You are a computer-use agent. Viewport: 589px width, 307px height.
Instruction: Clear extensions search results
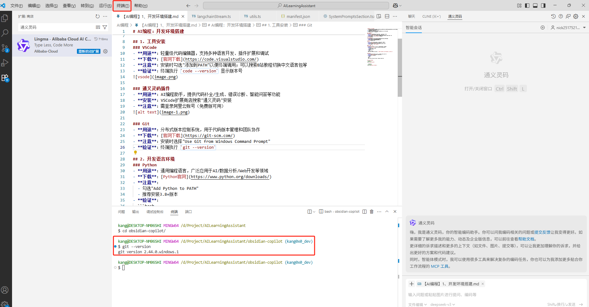(98, 27)
